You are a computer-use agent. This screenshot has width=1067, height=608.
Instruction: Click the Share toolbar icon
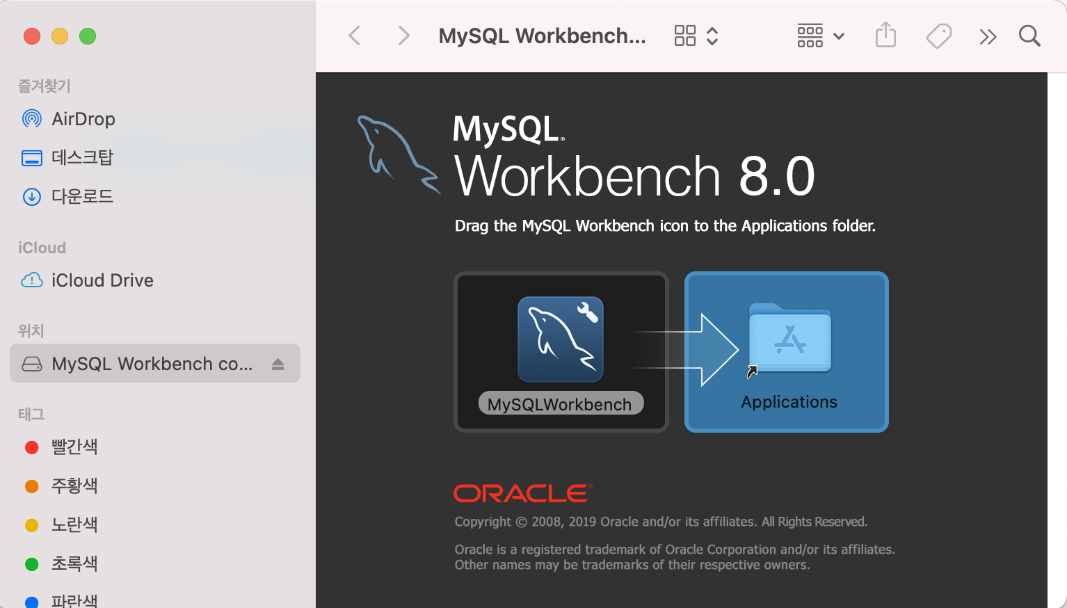[885, 35]
